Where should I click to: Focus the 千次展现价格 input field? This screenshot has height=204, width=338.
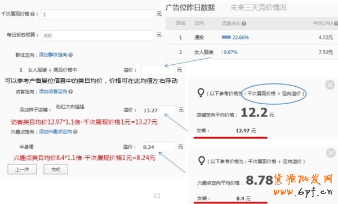coord(98,14)
